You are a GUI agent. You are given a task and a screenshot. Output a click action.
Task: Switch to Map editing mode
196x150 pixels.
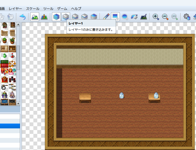point(35,17)
